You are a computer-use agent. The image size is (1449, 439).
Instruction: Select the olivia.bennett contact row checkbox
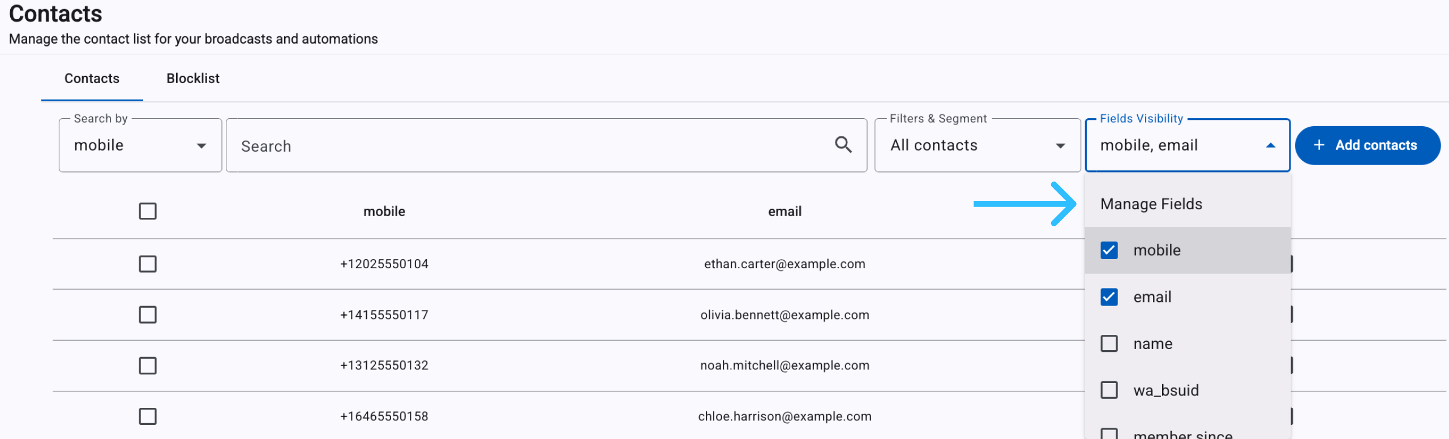pos(148,315)
